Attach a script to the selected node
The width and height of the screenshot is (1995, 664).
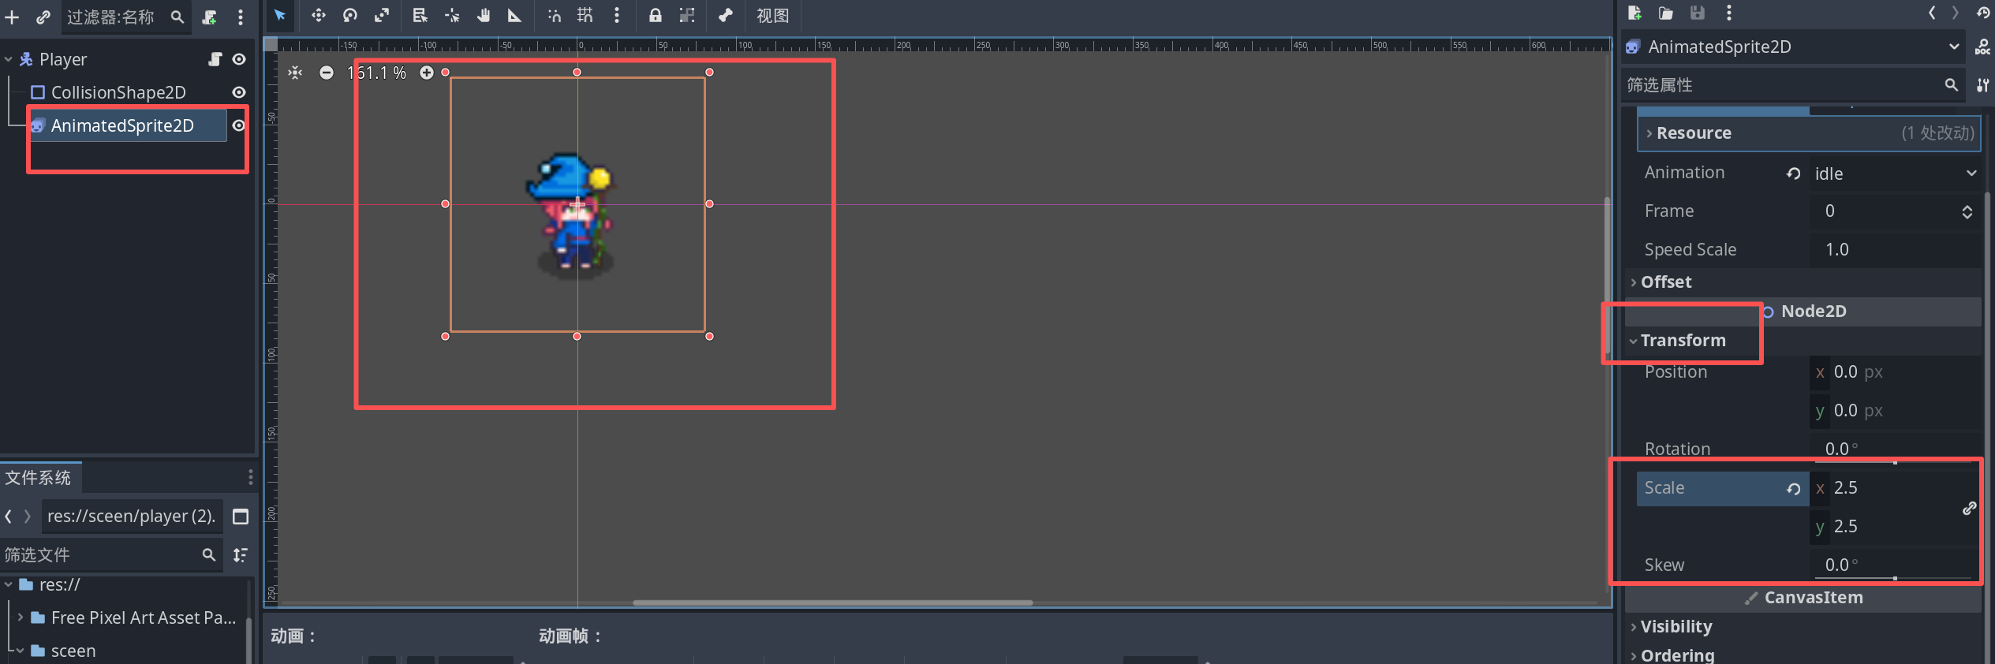click(x=209, y=17)
